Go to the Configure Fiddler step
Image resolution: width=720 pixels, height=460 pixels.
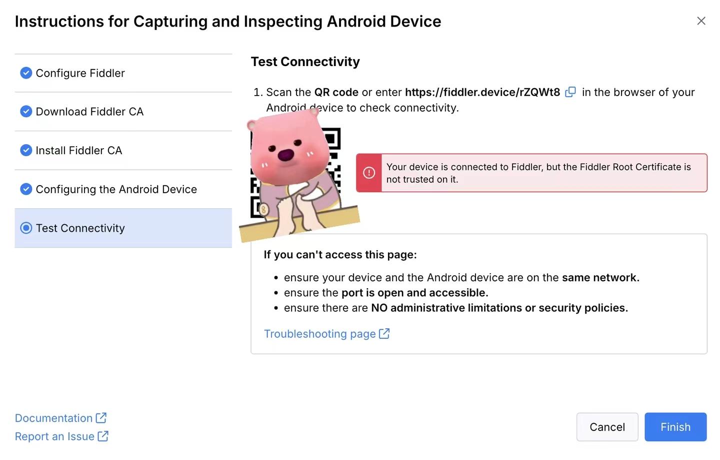click(x=80, y=73)
